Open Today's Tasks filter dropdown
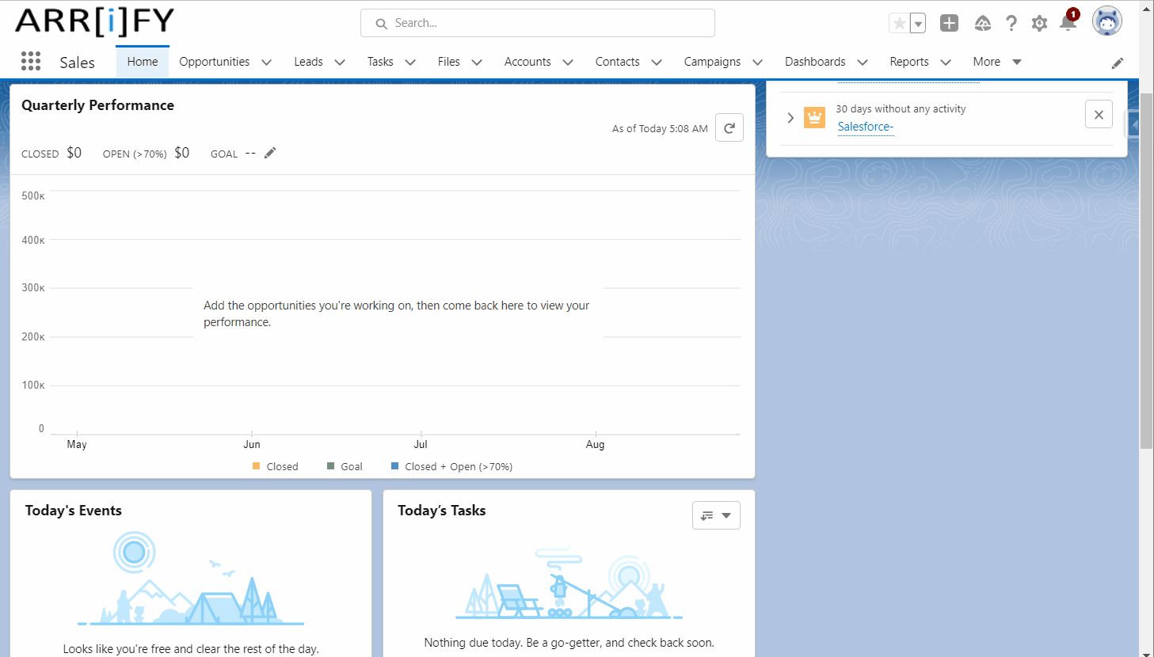 [x=716, y=515]
